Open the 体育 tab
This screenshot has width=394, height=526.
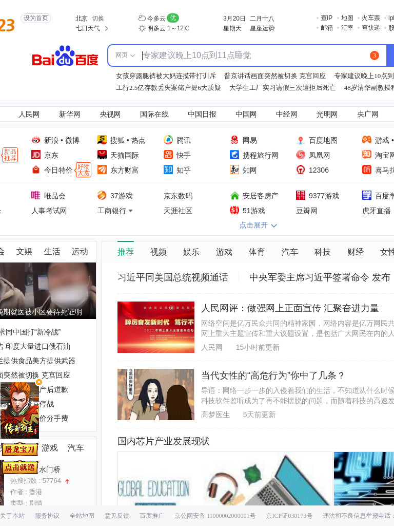257,252
